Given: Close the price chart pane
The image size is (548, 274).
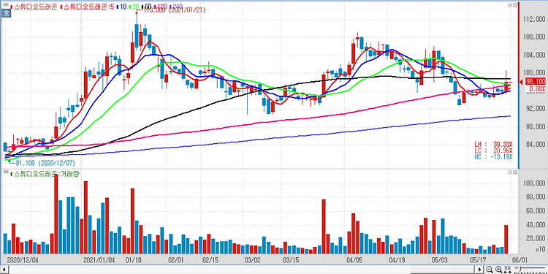Looking at the screenshot, I should 515,5.
